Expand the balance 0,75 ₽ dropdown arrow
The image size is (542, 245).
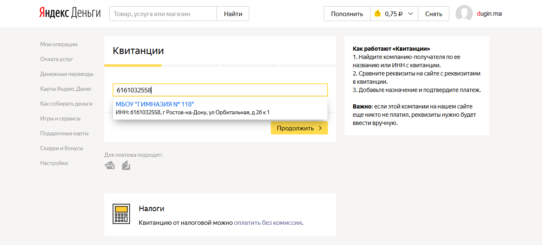(x=410, y=14)
